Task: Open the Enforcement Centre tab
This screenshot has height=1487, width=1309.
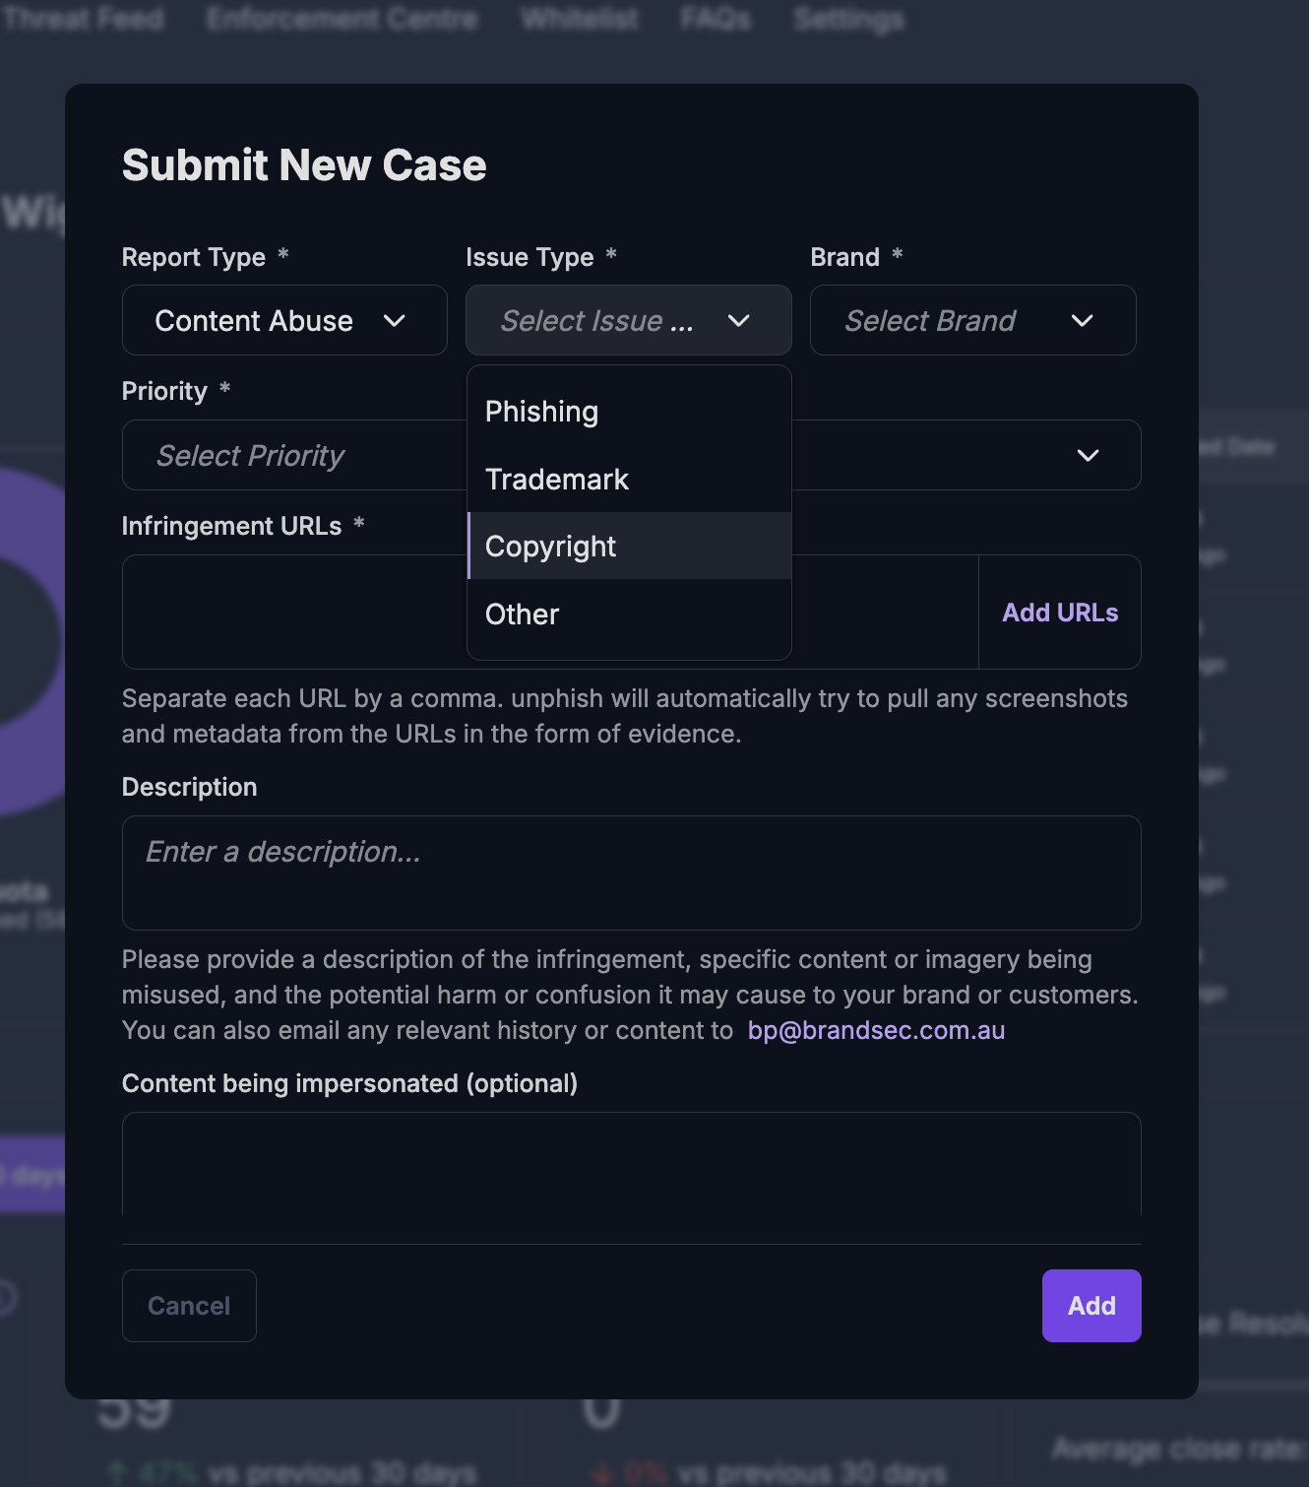Action: pyautogui.click(x=342, y=19)
